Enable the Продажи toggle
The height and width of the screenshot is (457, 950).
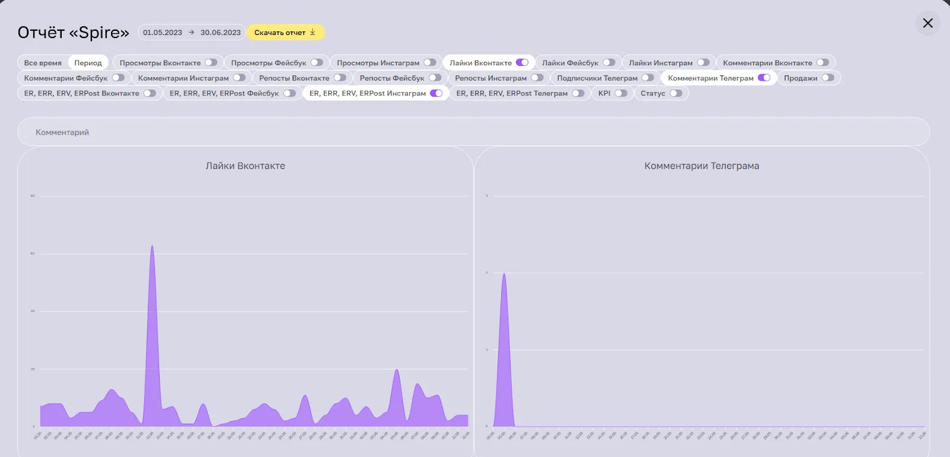coord(828,78)
